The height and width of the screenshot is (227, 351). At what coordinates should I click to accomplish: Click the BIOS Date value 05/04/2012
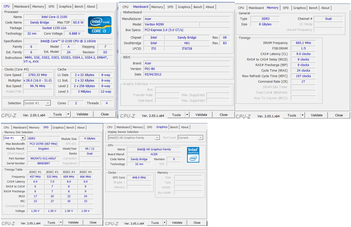click(x=187, y=74)
